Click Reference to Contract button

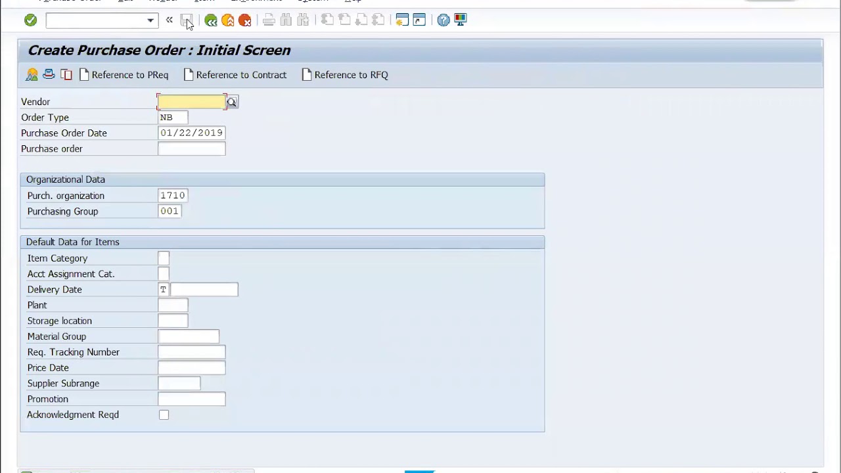coord(235,75)
